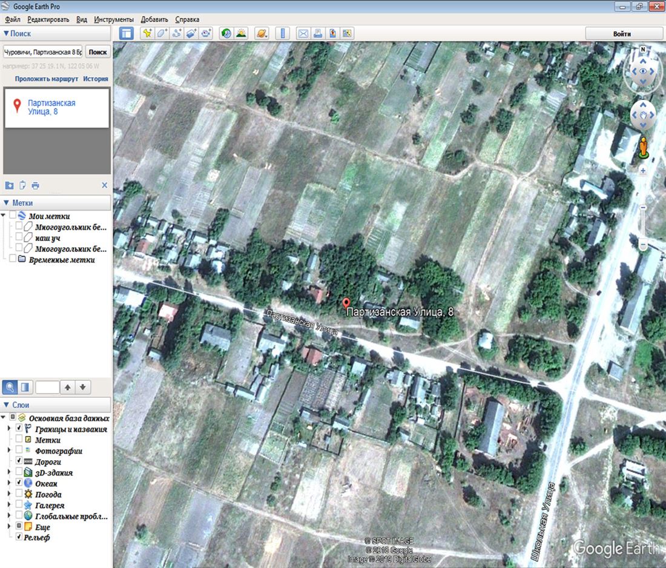Expand the Границы и названия node

point(9,429)
